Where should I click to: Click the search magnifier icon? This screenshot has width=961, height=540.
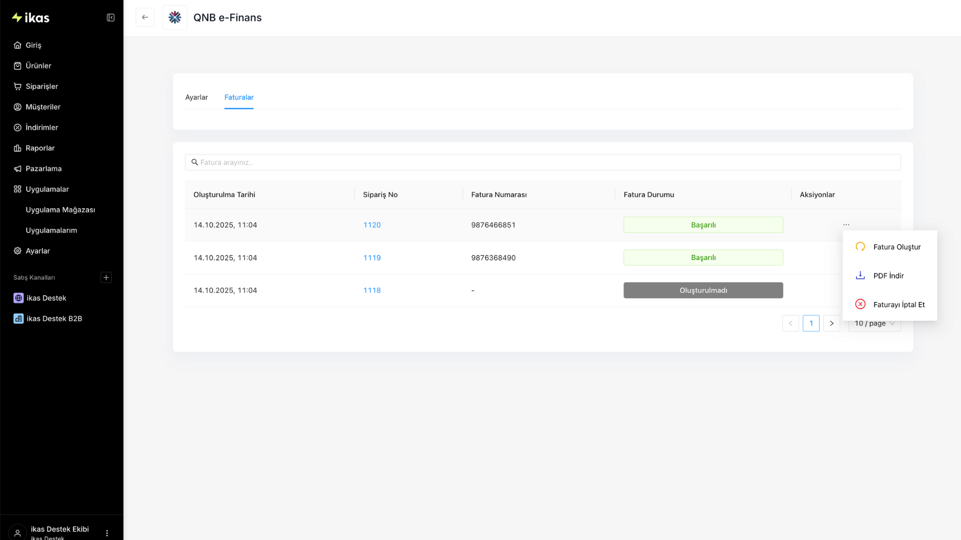coord(195,162)
